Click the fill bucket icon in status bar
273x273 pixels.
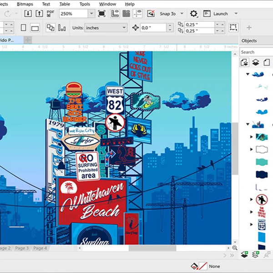click(194, 266)
